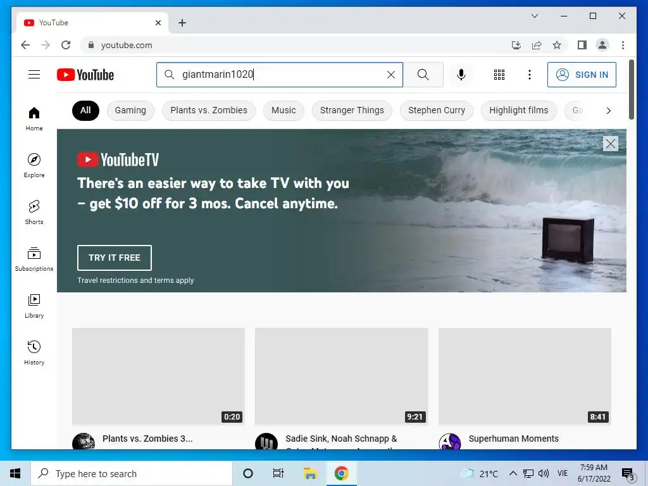648x486 pixels.
Task: Open Sadie Sink, Noah Schnapp video title
Action: point(341,441)
